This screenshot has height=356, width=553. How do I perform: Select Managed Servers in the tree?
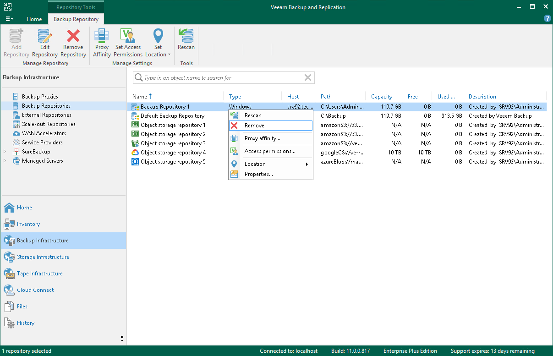(42, 161)
